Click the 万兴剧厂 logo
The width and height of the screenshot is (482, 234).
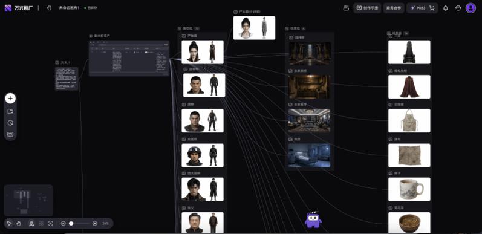(19, 8)
